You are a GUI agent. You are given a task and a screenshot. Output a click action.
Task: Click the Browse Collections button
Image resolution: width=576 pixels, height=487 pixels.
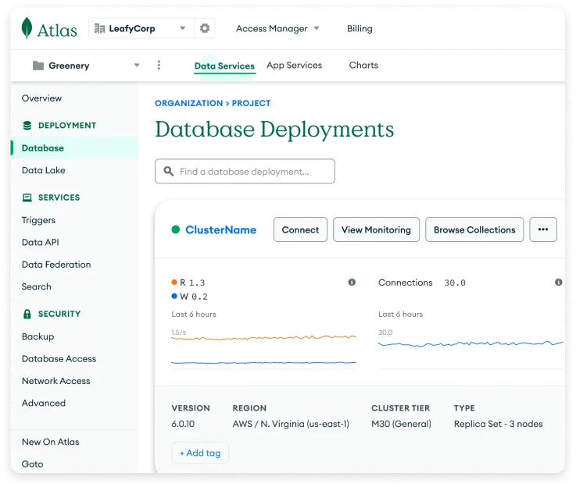pyautogui.click(x=474, y=229)
